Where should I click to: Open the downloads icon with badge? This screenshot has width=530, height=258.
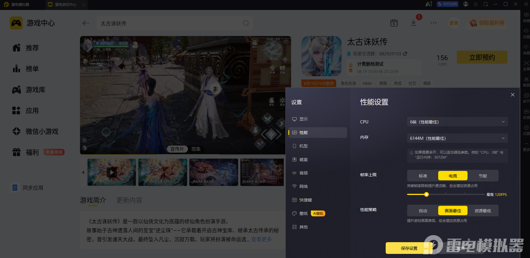414,23
